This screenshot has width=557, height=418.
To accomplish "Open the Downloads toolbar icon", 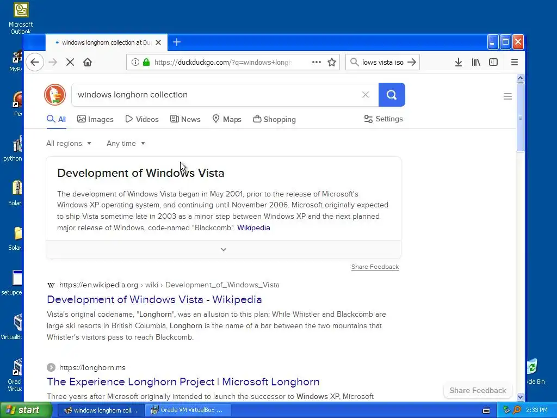I will 458,62.
